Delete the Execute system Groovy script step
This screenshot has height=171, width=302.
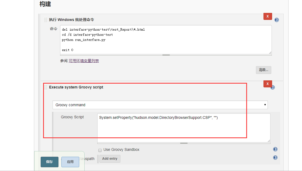268,84
